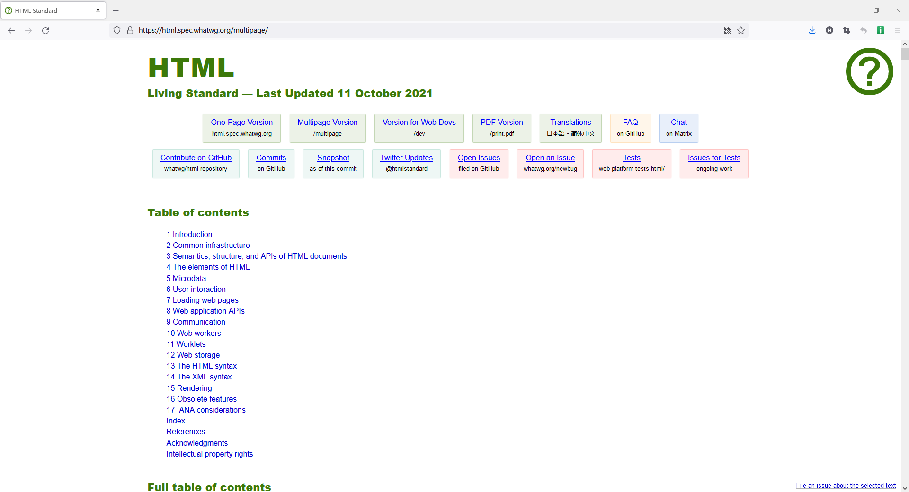Click the scrollbar down arrow
The height and width of the screenshot is (492, 909).
pyautogui.click(x=905, y=488)
